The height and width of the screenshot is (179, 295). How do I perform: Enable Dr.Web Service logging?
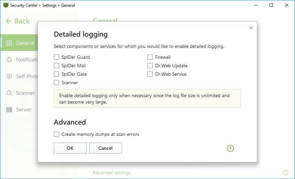(x=150, y=74)
